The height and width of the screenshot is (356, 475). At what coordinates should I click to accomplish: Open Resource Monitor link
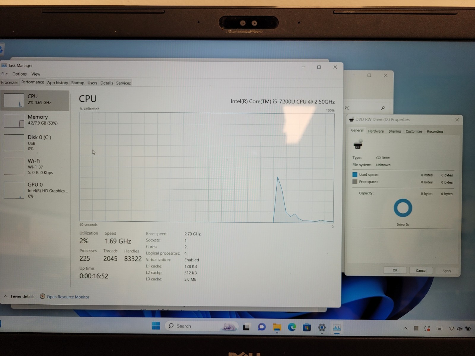click(68, 297)
